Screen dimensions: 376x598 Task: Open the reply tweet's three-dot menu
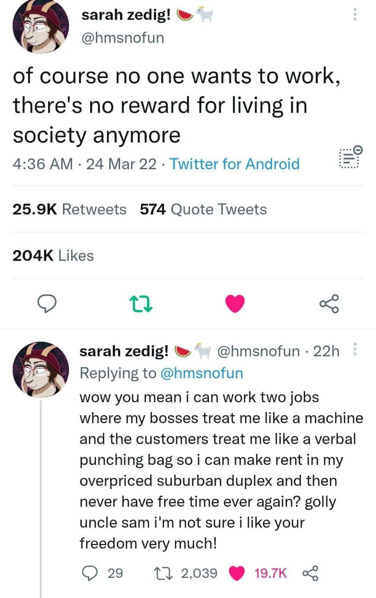tap(355, 350)
